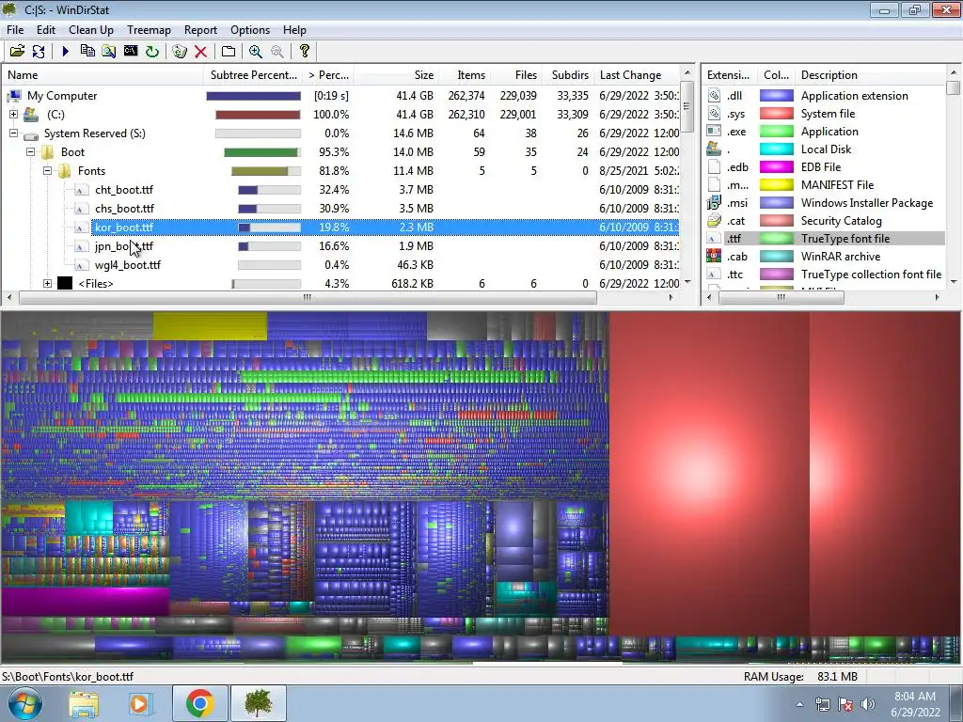Open the Report menu
The image size is (963, 722).
pos(200,30)
